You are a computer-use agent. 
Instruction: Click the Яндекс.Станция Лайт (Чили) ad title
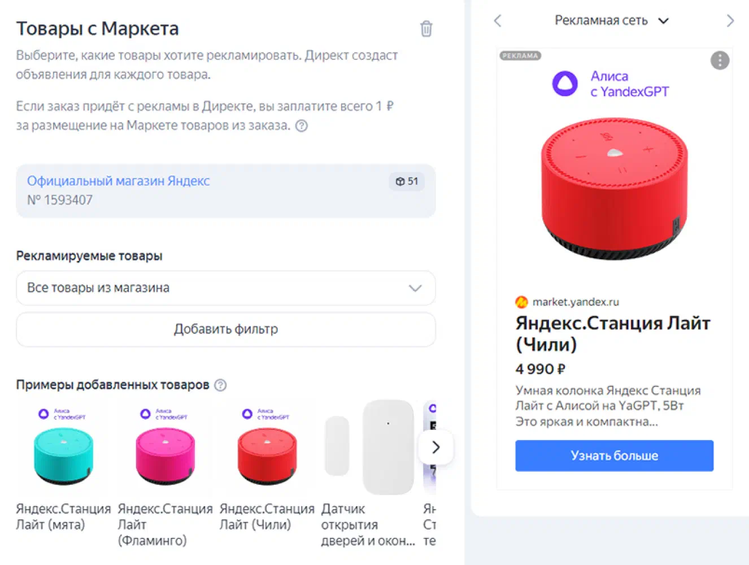point(613,333)
